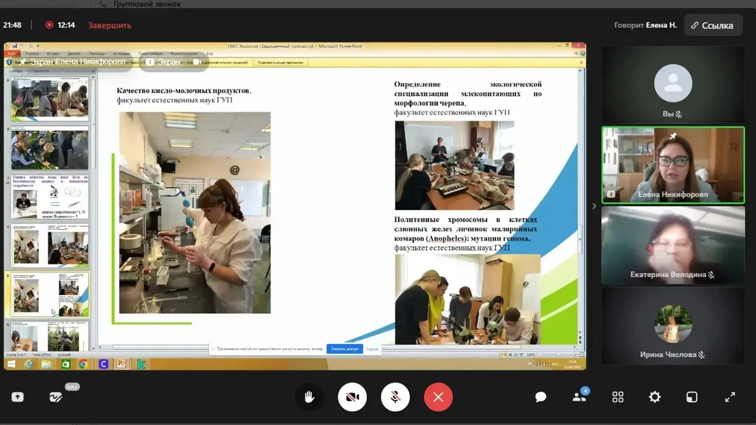Open Chrome from the taskbar

[84, 364]
